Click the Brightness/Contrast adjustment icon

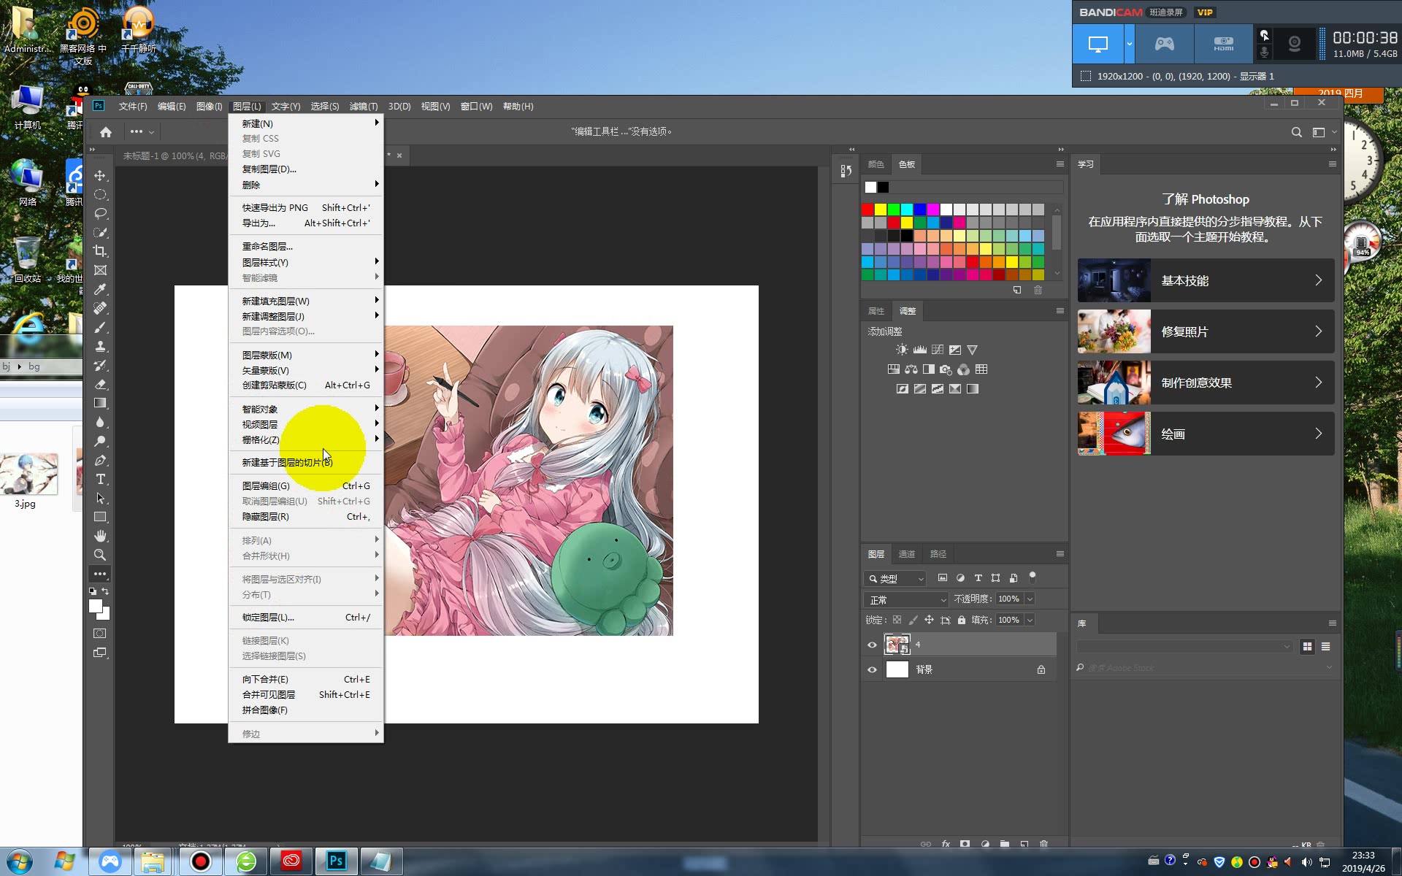903,350
